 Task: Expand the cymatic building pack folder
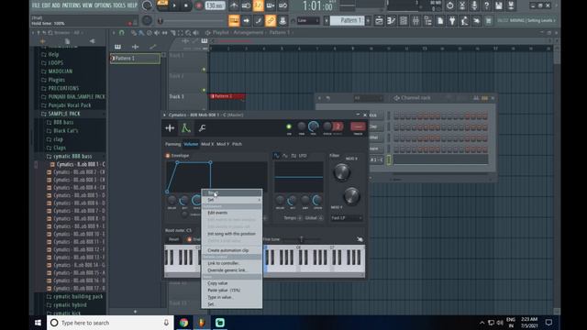click(x=78, y=297)
